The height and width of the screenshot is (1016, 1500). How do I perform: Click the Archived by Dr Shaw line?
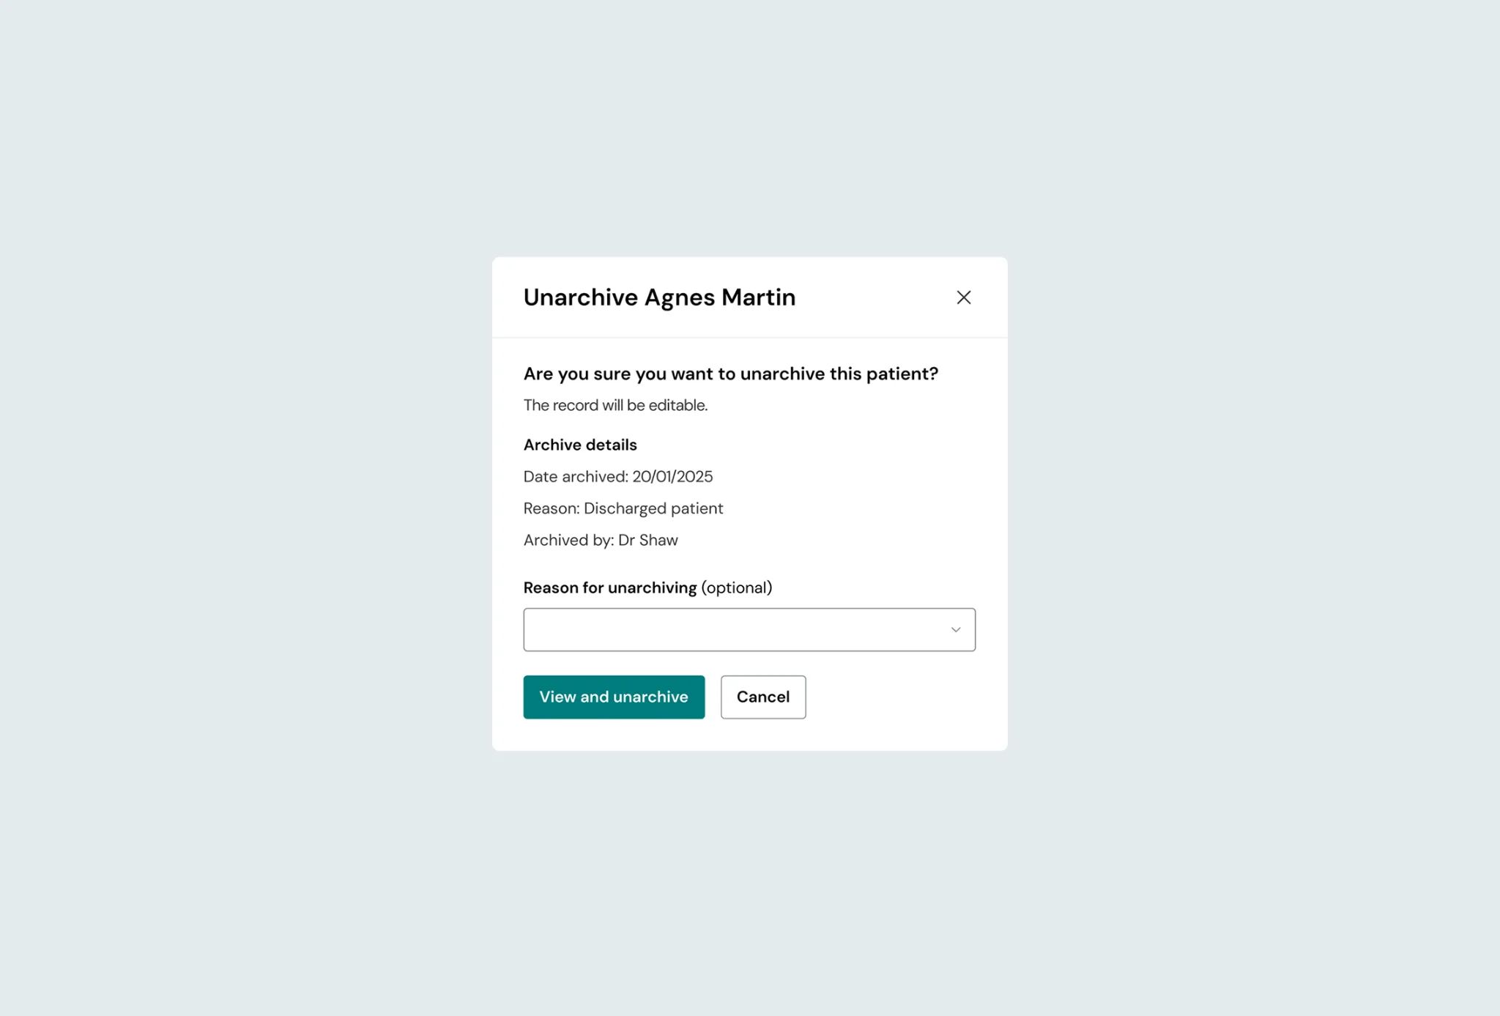click(x=601, y=540)
